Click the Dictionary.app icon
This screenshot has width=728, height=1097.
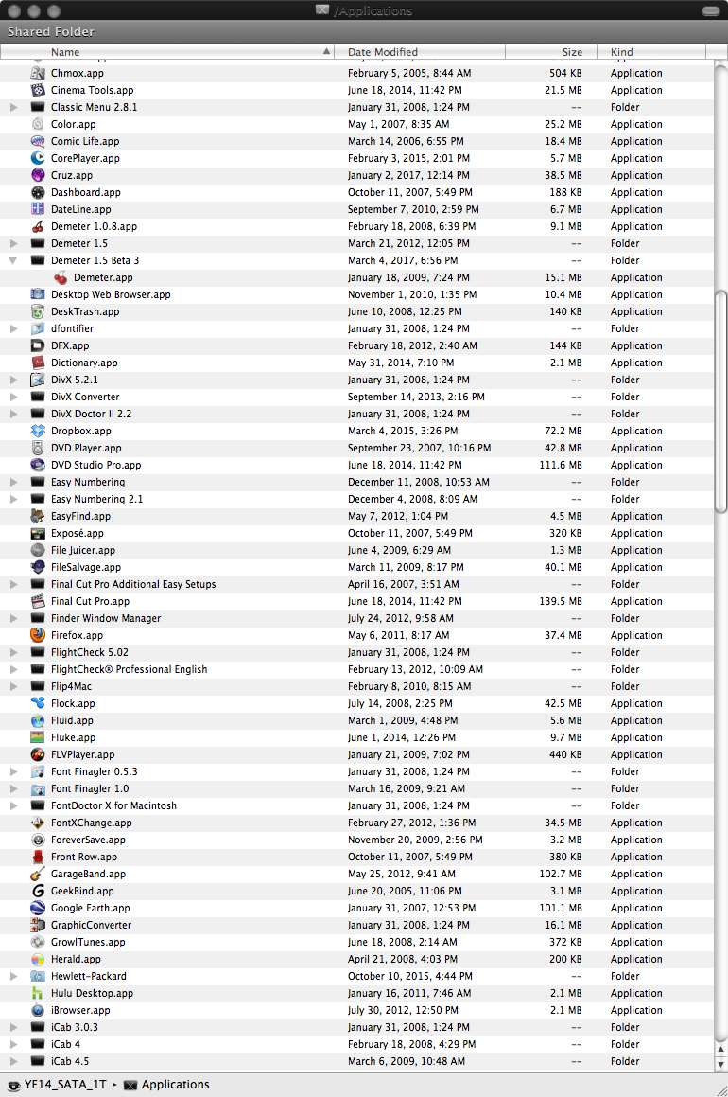point(38,363)
